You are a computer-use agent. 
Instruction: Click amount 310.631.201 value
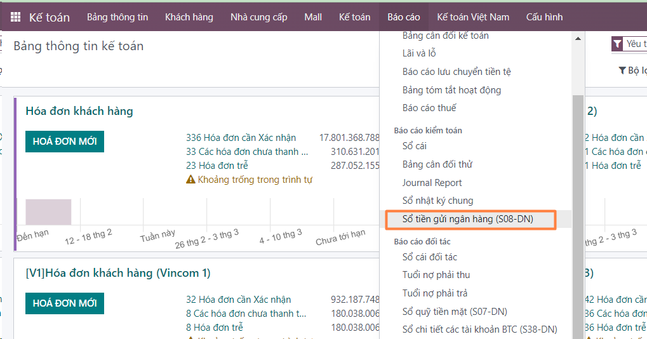[355, 152]
